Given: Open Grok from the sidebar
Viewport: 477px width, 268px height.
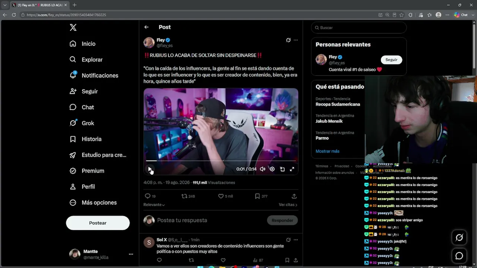Looking at the screenshot, I should click(x=82, y=123).
